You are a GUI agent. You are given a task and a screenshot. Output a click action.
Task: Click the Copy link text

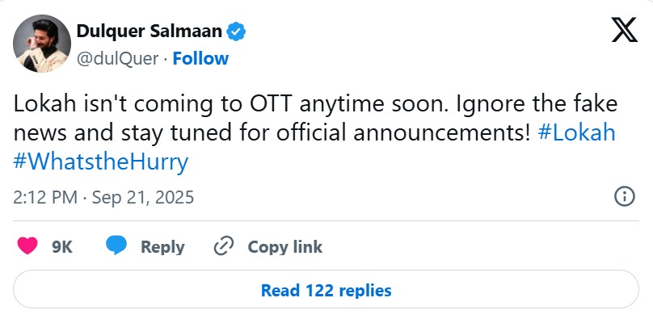pos(284,247)
